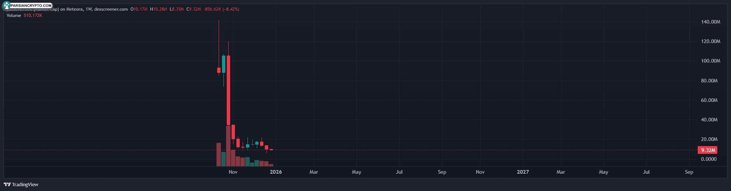The height and width of the screenshot is (191, 731).
Task: Click the 140.00M price axis label
Action: [x=710, y=22]
